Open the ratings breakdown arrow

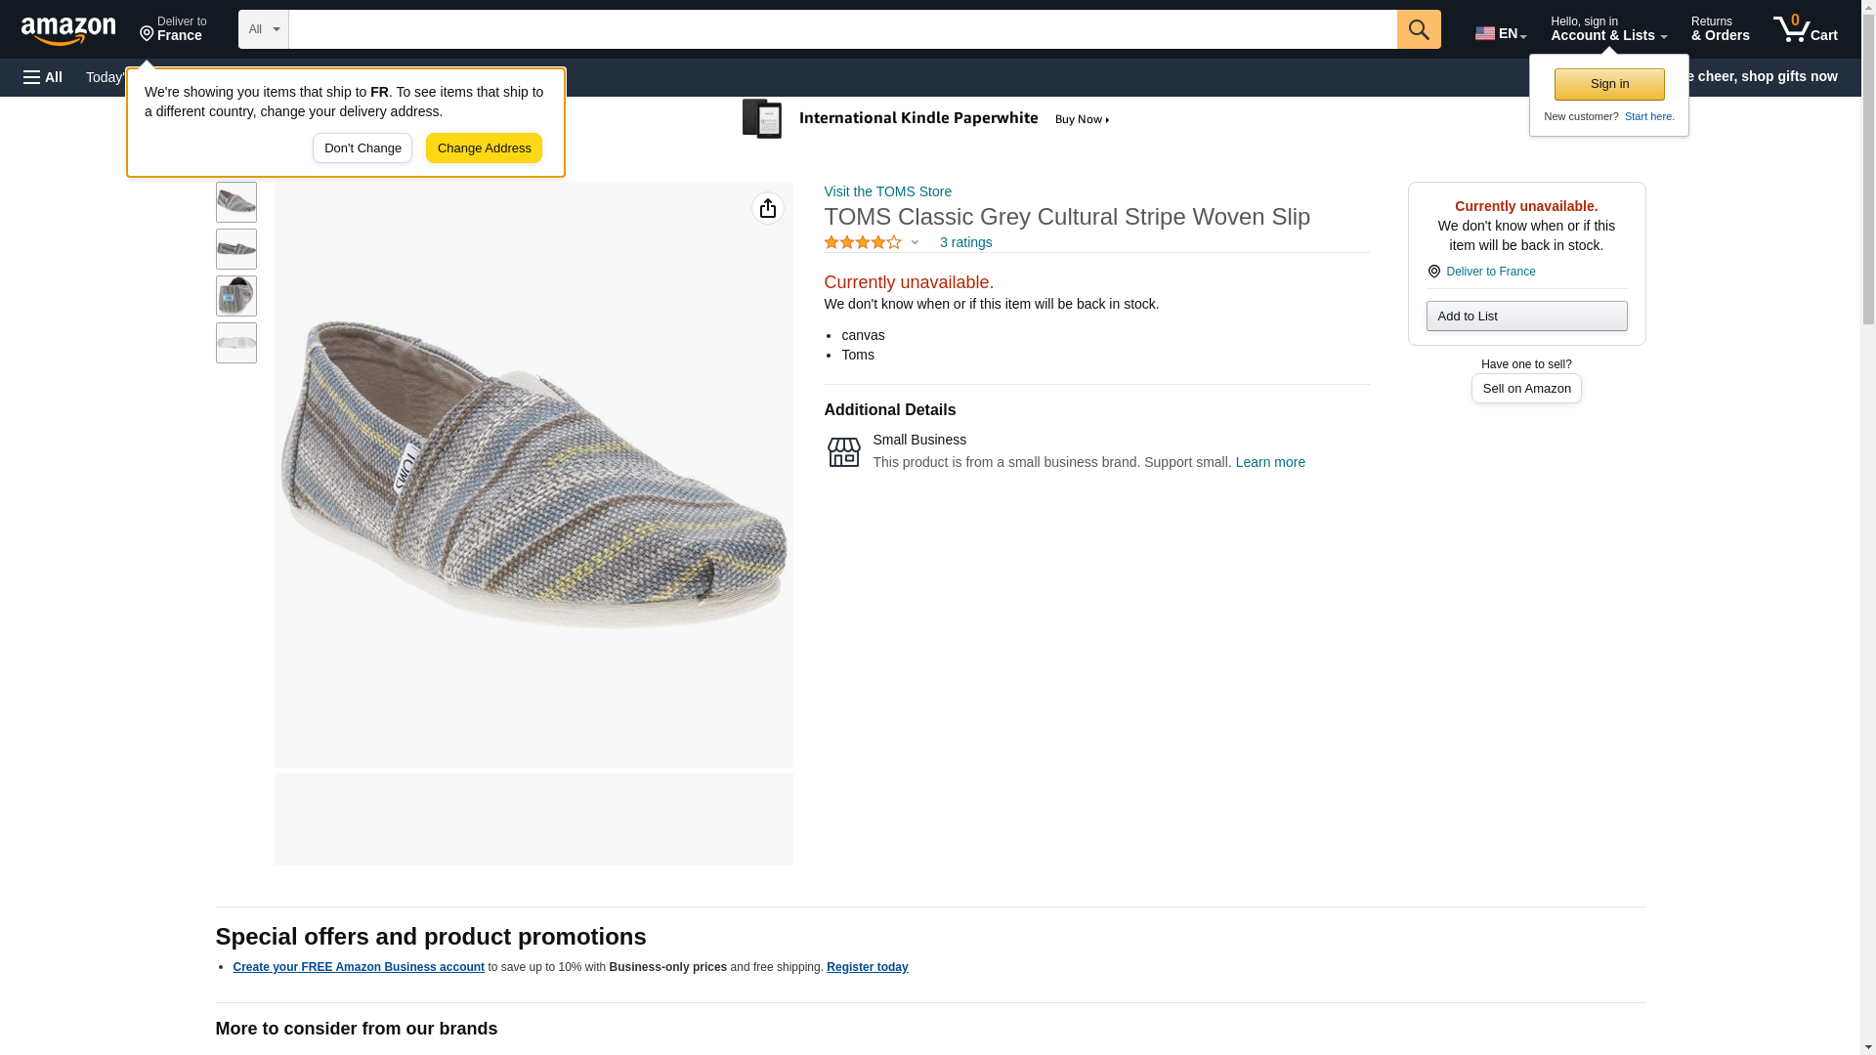[x=915, y=242]
